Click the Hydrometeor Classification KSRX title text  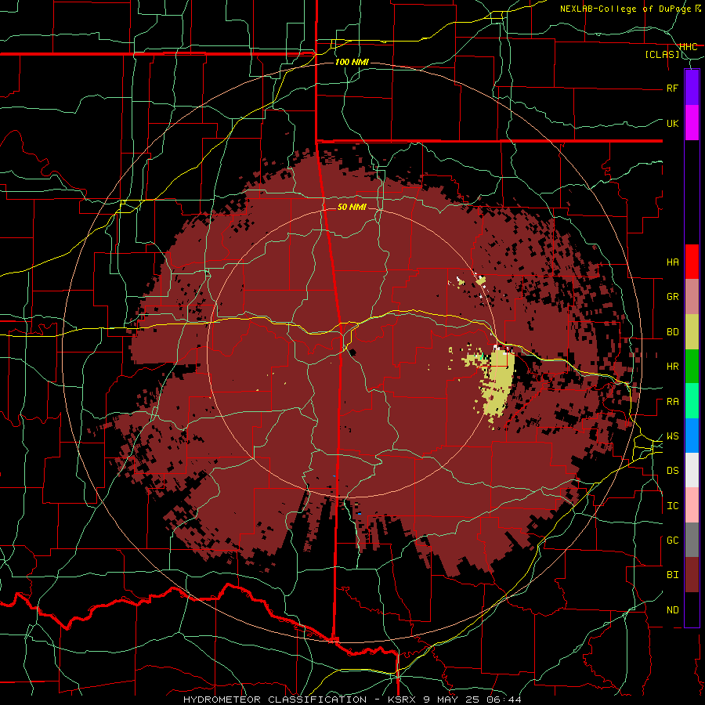[x=352, y=700]
